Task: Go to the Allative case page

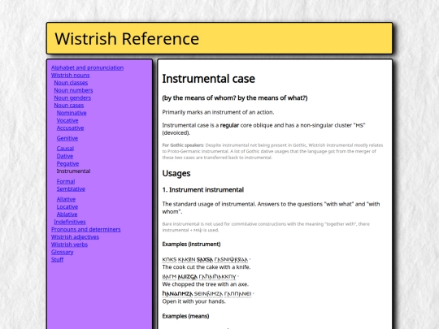Action: coord(66,200)
